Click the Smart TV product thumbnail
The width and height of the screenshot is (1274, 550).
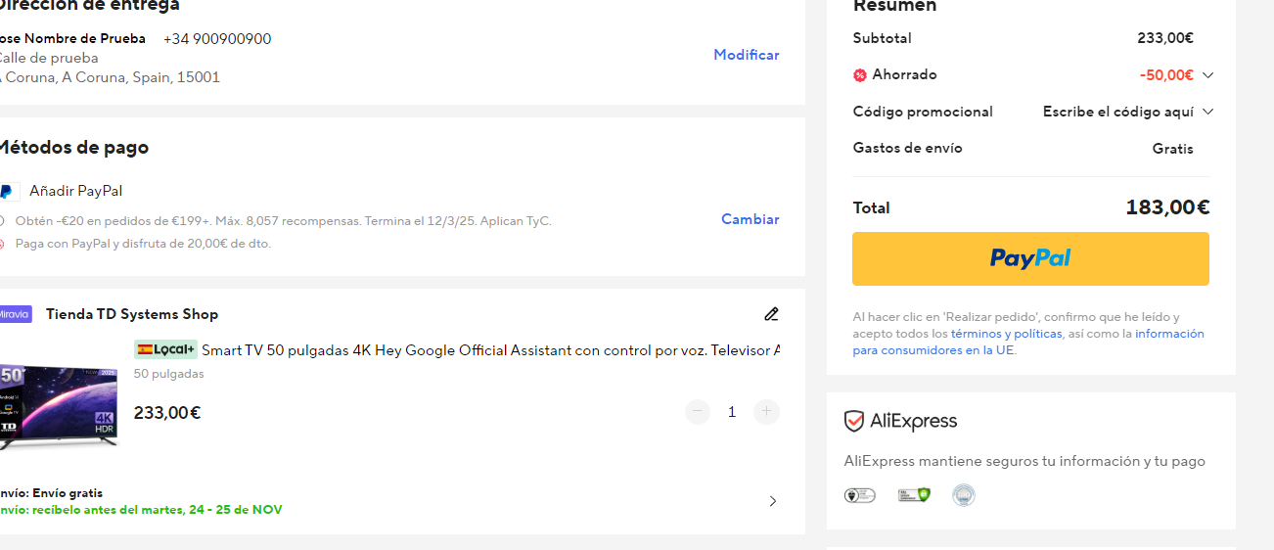tap(59, 405)
